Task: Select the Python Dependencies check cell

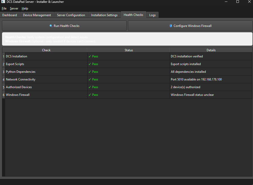Action: pos(46,72)
